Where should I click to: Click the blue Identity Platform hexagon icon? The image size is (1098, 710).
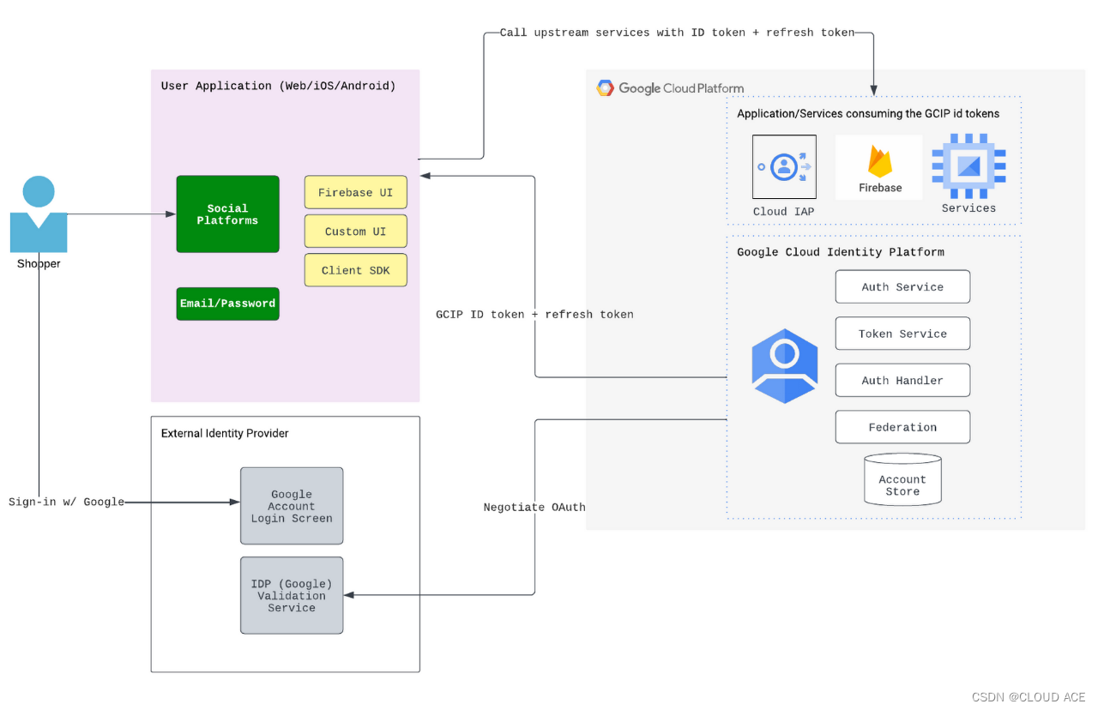tap(785, 366)
